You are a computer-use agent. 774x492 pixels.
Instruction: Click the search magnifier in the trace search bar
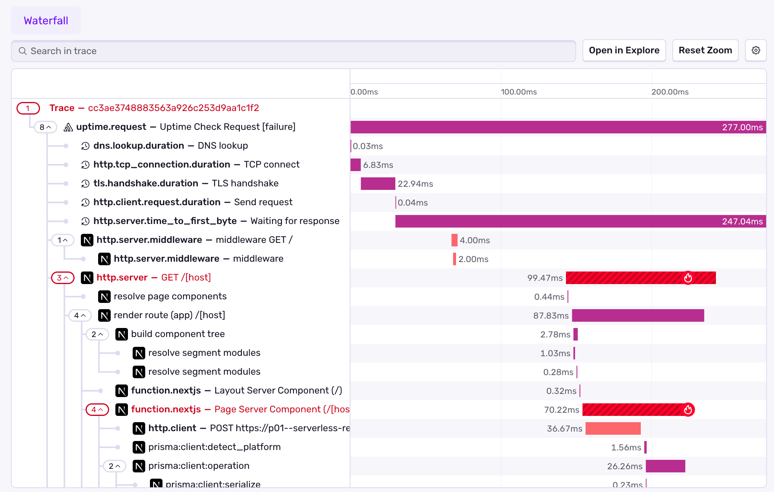tap(23, 51)
